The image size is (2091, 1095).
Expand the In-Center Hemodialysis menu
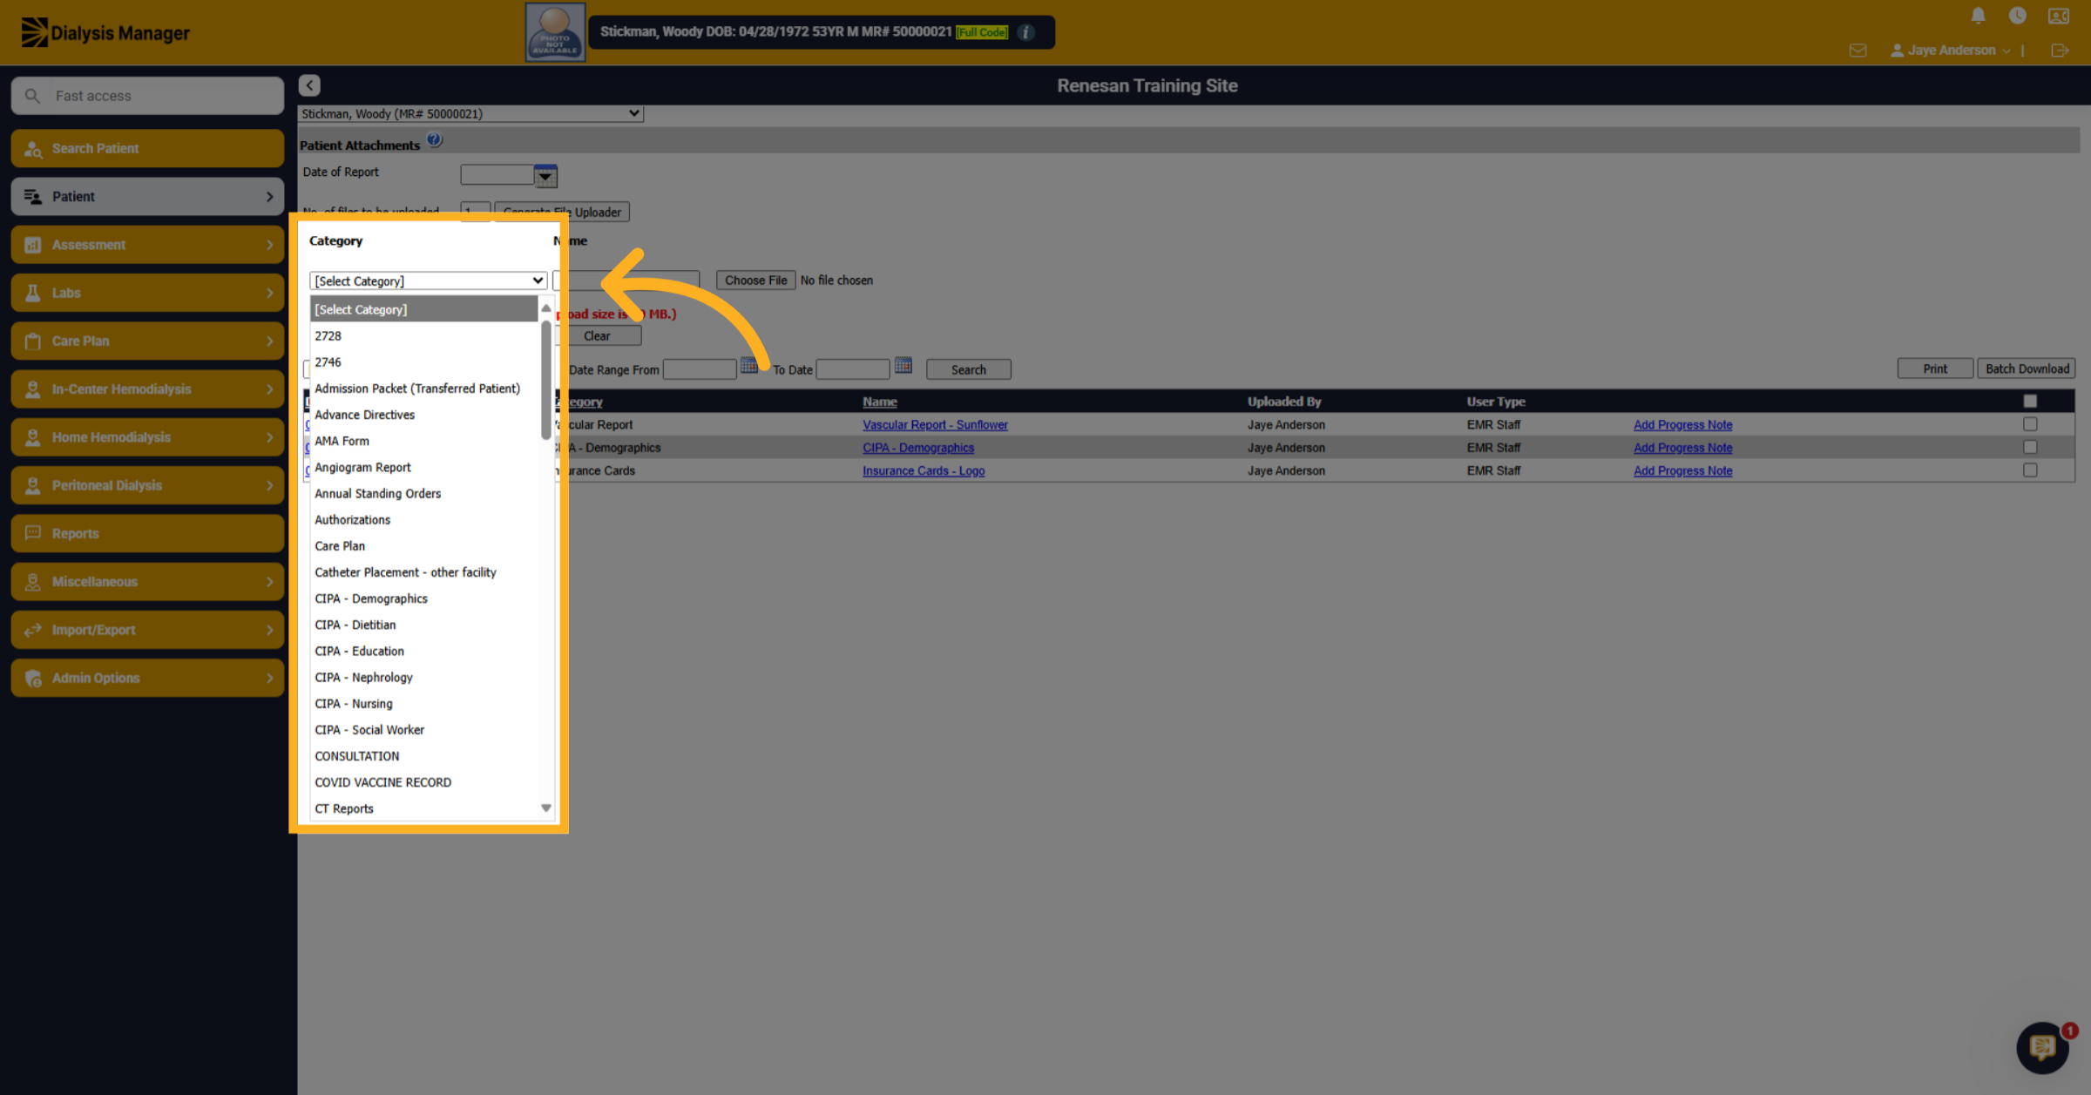coord(147,389)
